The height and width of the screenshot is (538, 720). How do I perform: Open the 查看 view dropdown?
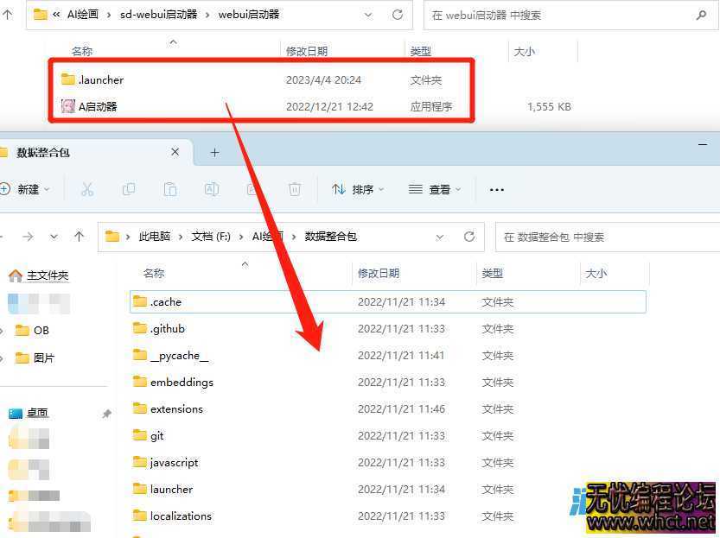tap(434, 189)
